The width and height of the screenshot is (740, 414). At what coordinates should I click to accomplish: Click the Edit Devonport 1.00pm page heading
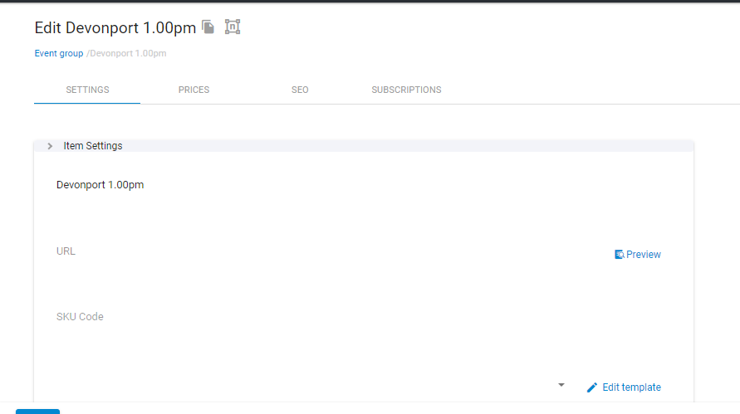115,27
